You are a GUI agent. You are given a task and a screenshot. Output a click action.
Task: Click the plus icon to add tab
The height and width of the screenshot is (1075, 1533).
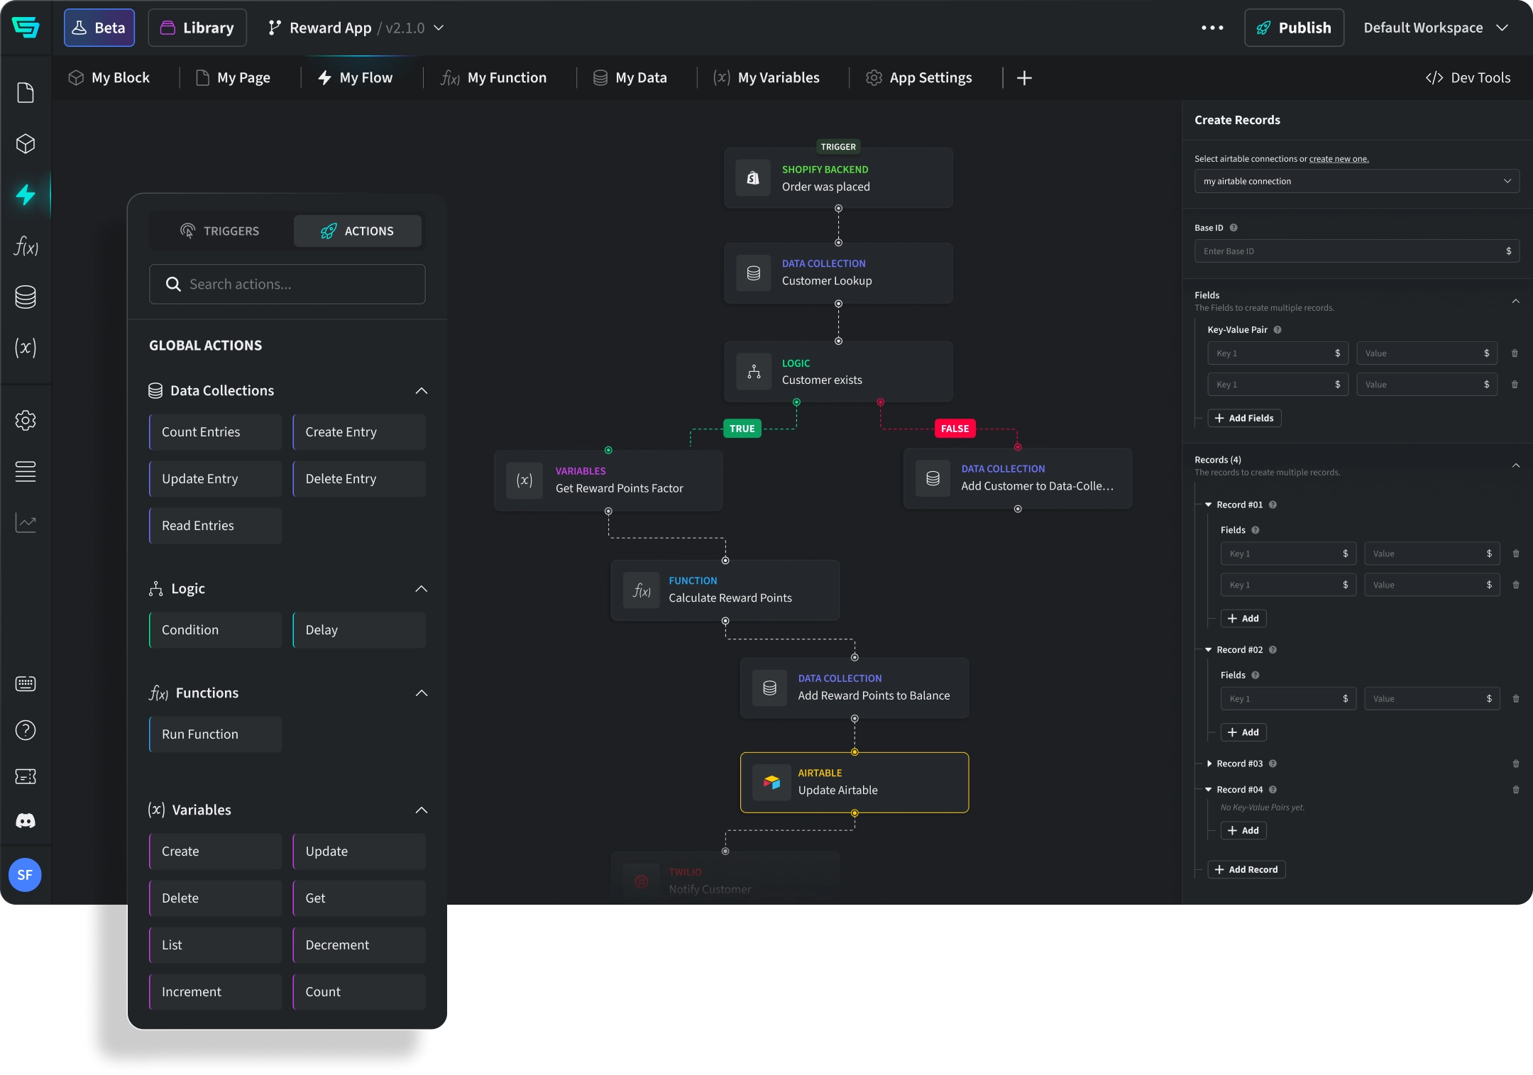[x=1023, y=78]
